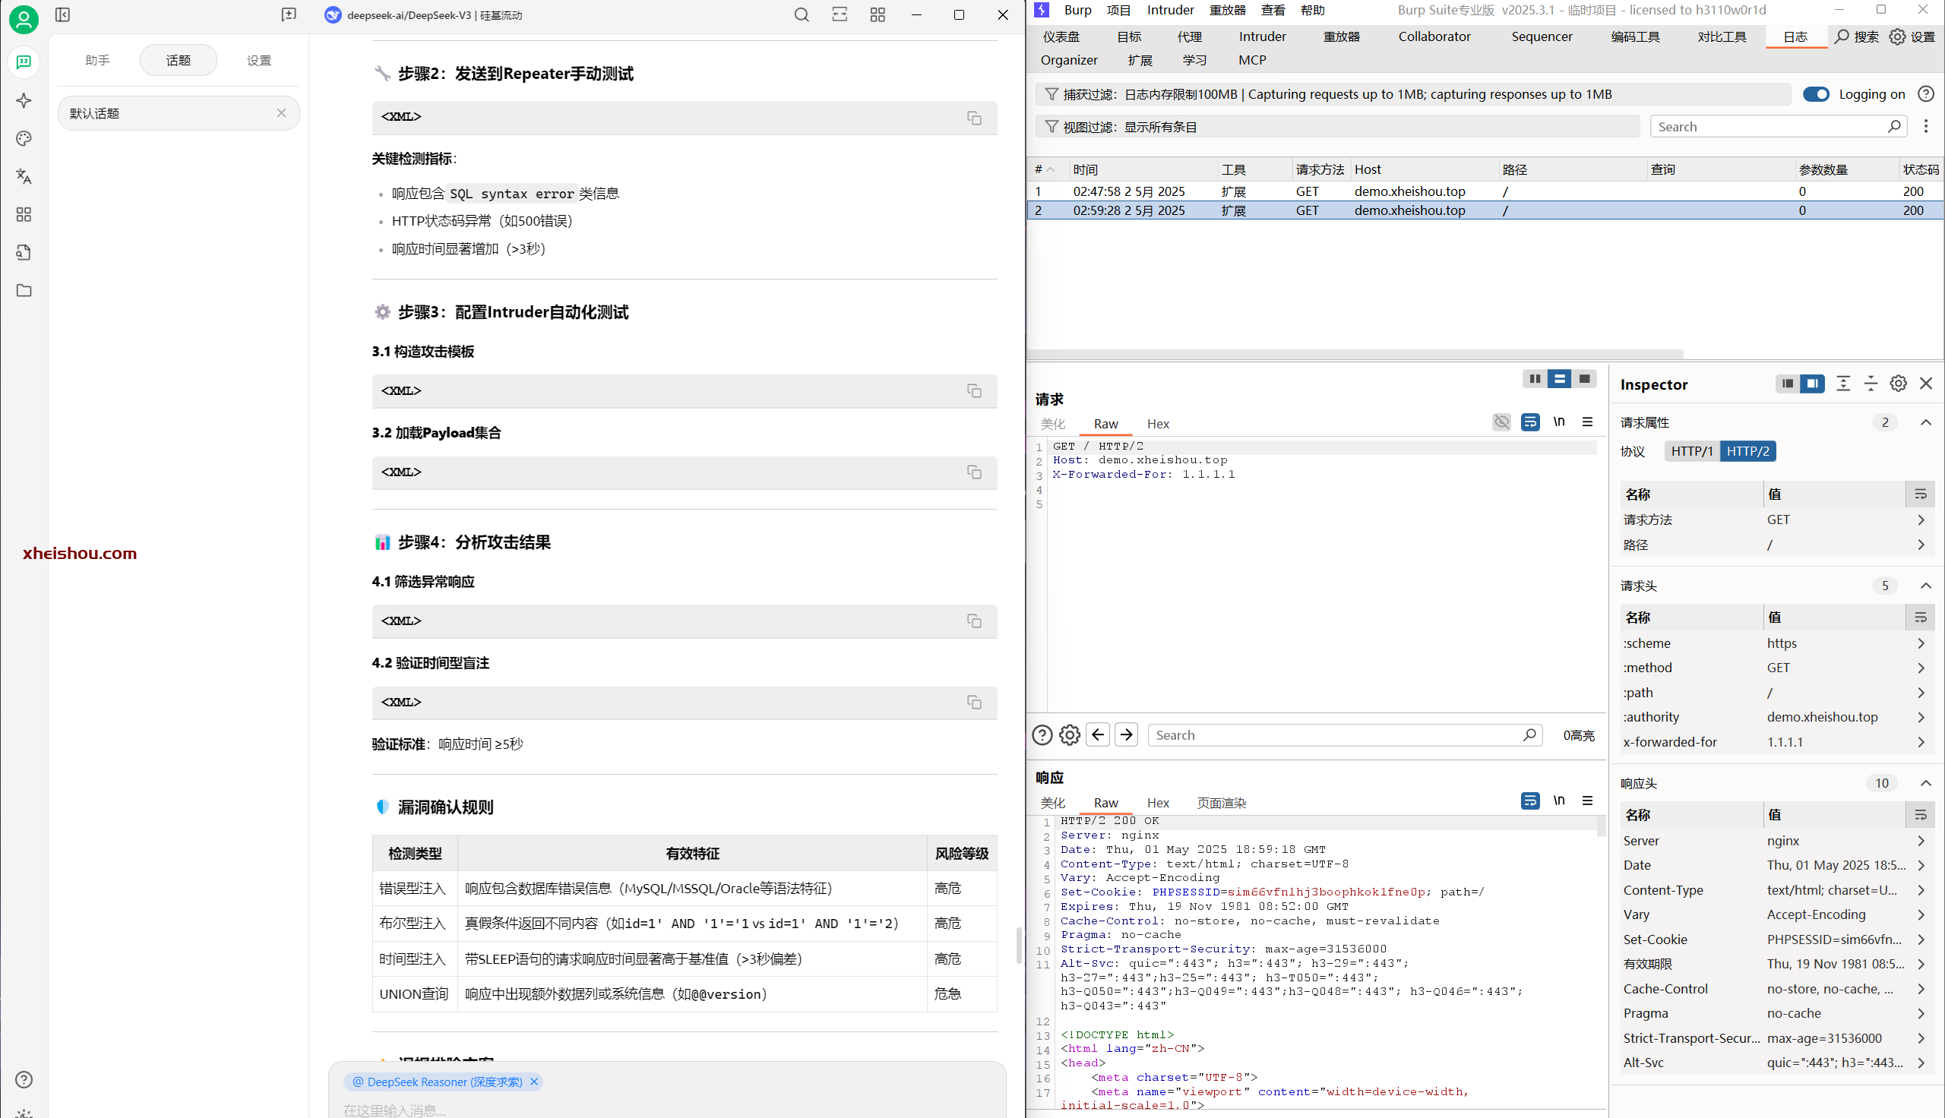The height and width of the screenshot is (1118, 1945).
Task: Open the 视图过滤 view filter bar
Action: (x=1338, y=127)
